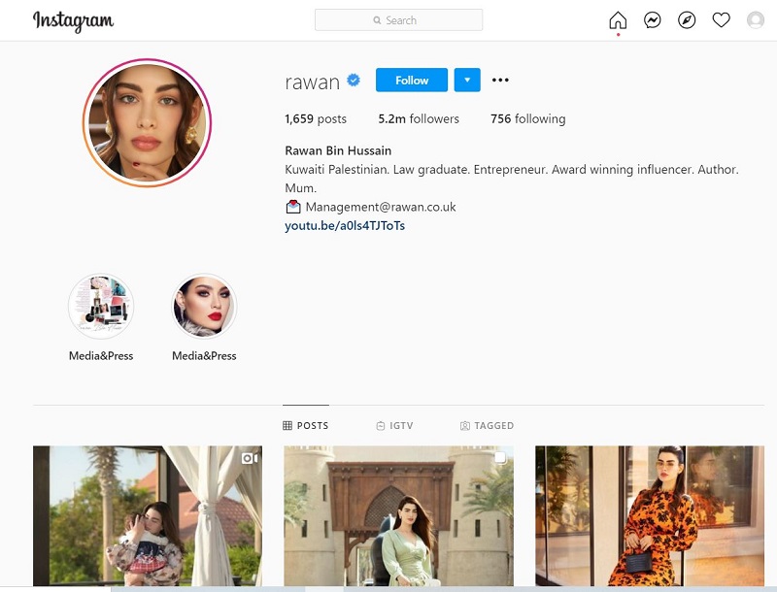Follow the rawan account

click(x=411, y=81)
